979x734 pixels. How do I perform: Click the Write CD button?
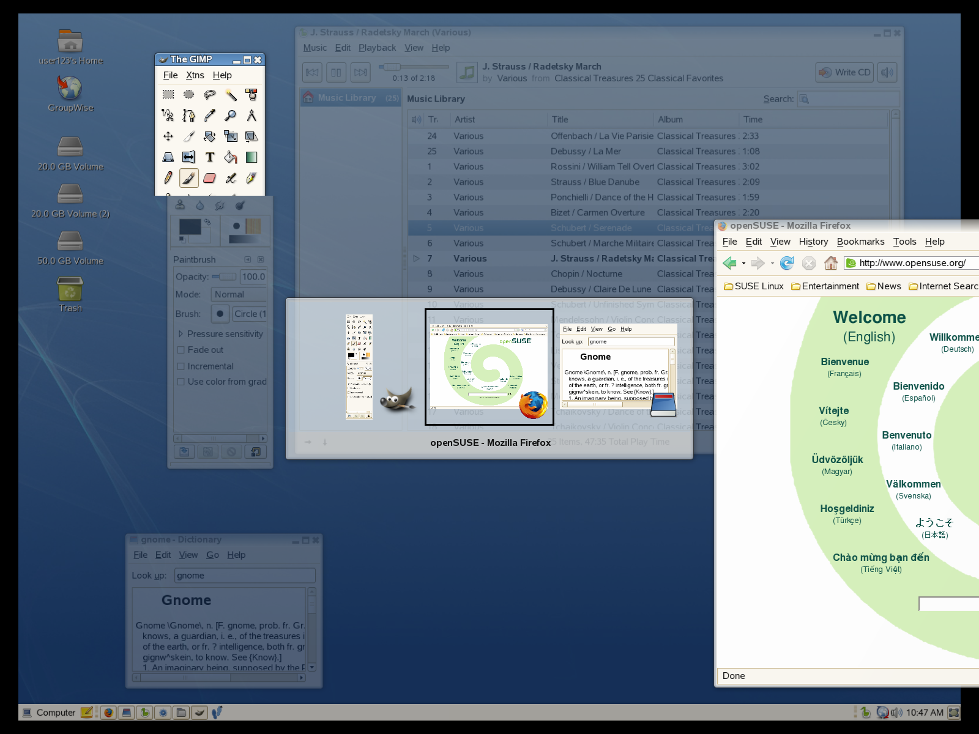(844, 72)
